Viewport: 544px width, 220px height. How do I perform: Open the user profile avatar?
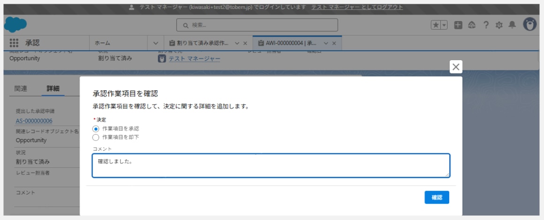[529, 24]
